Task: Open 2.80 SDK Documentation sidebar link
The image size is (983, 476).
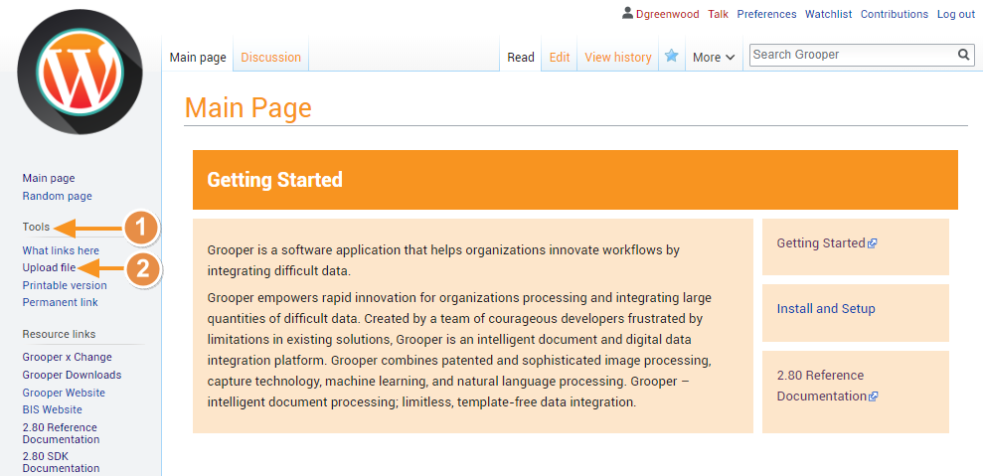Action: tap(61, 462)
